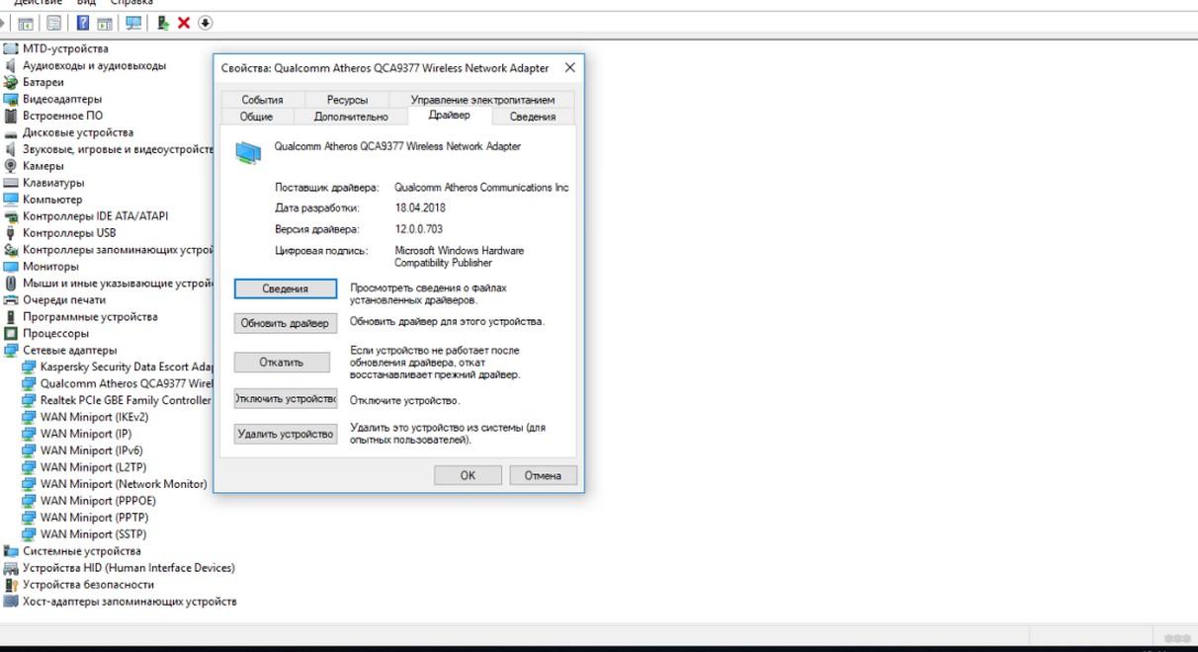Viewport: 1198px width, 652px height.
Task: Click the Батареи category icon
Action: pos(12,82)
